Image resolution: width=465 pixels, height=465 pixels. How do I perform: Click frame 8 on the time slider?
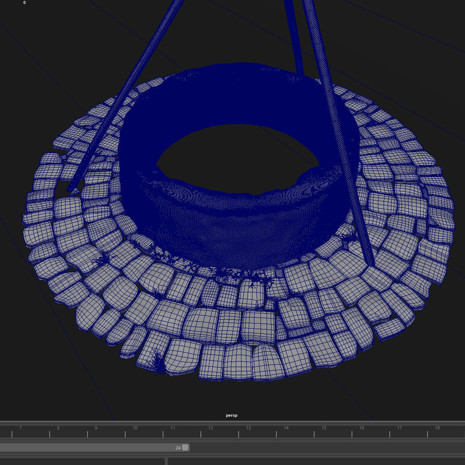click(x=58, y=428)
